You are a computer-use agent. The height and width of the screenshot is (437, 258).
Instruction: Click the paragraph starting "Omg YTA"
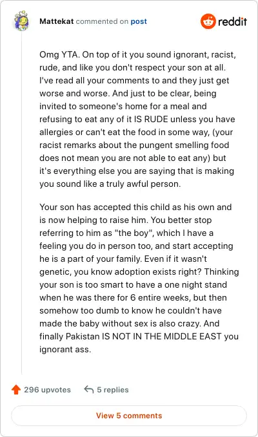point(137,119)
